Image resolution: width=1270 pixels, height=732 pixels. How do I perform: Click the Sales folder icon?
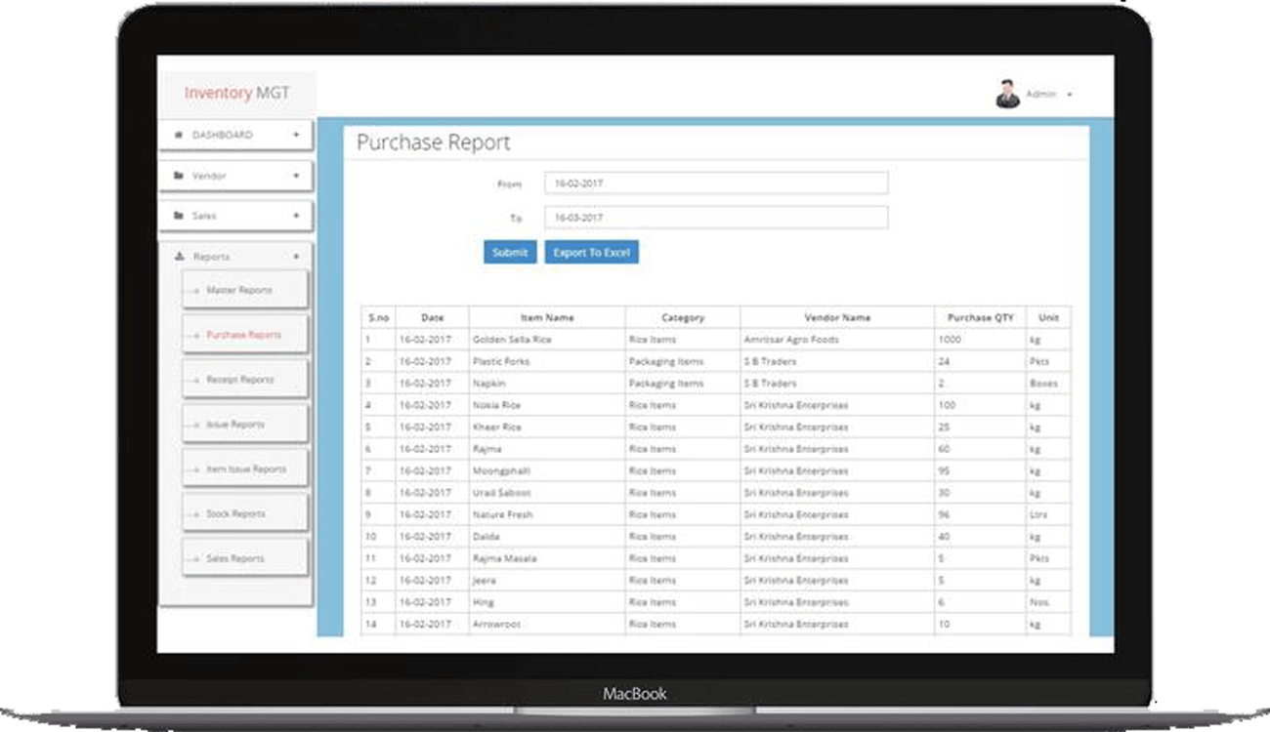click(178, 216)
